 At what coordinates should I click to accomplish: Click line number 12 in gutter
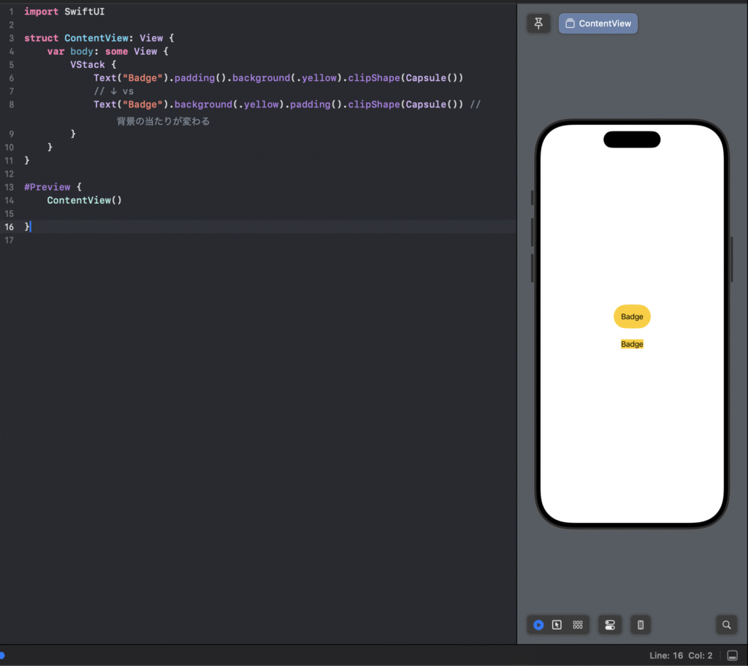(x=9, y=174)
